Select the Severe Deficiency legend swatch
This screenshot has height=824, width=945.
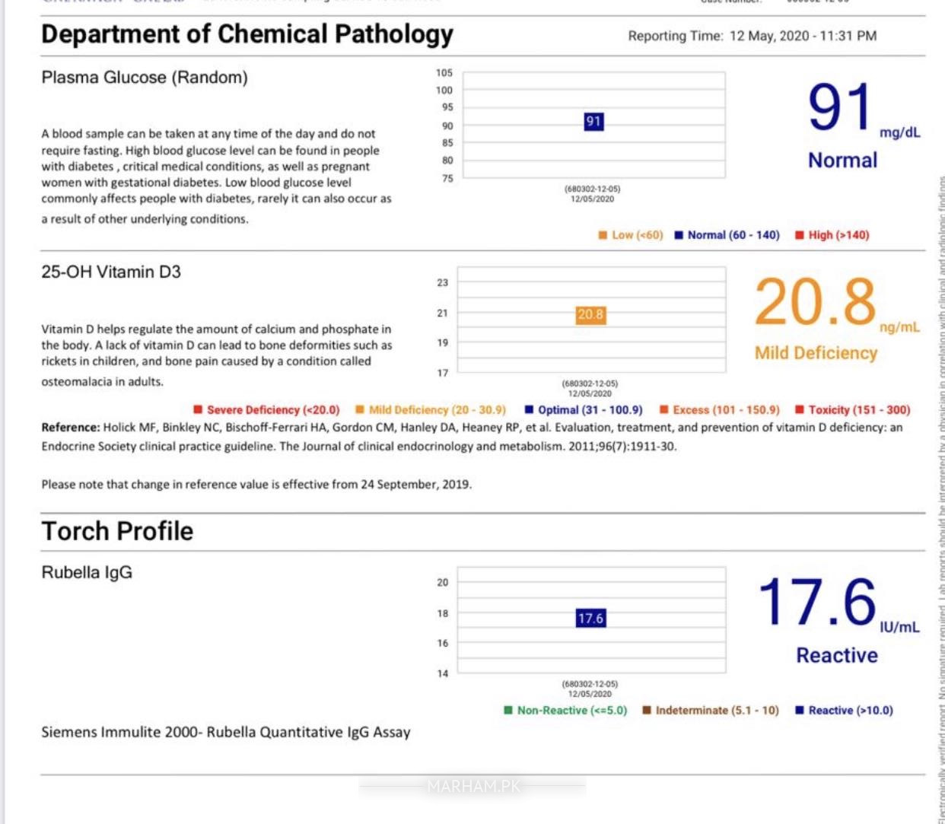pos(198,409)
